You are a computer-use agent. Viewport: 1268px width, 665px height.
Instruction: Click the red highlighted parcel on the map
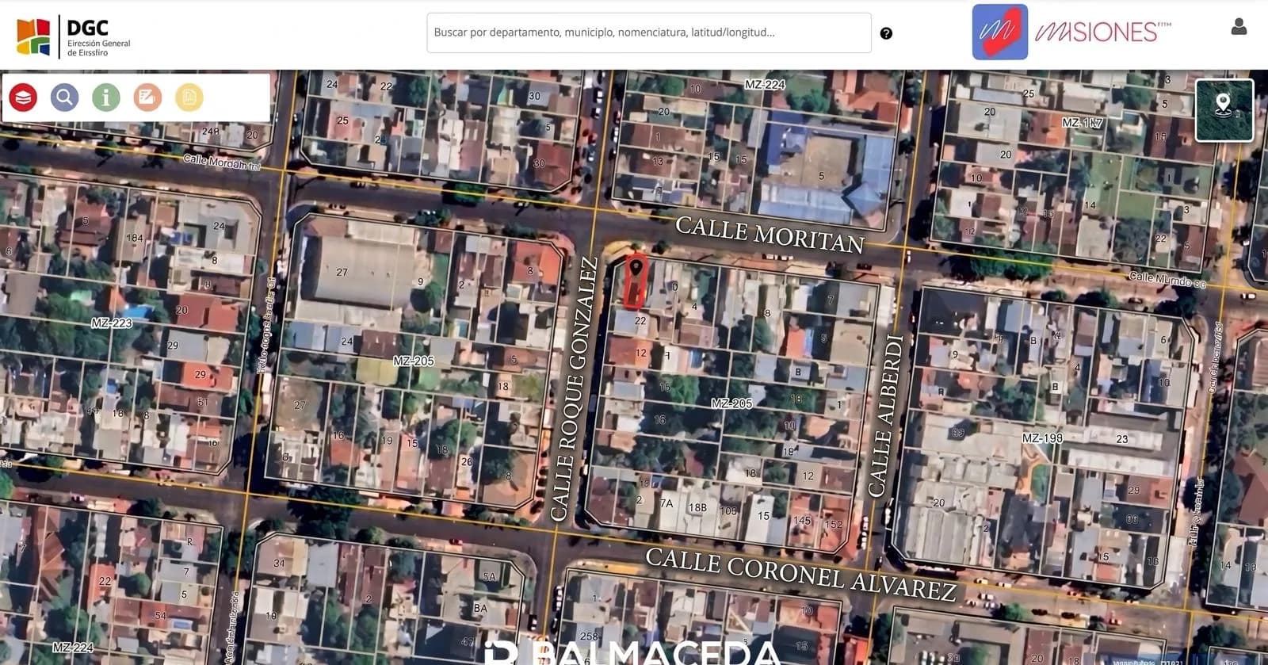point(636,281)
